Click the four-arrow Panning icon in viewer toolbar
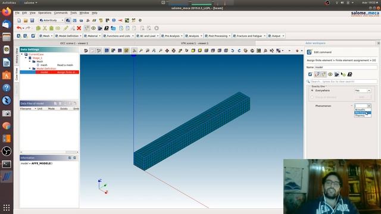 [x=167, y=51]
